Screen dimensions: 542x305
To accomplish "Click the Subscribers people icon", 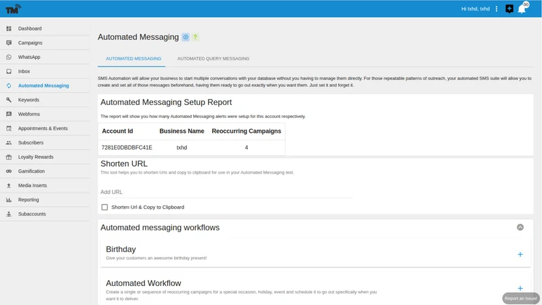I will click(x=9, y=142).
